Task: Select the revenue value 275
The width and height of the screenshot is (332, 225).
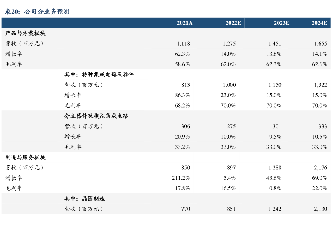Action: (x=231, y=126)
